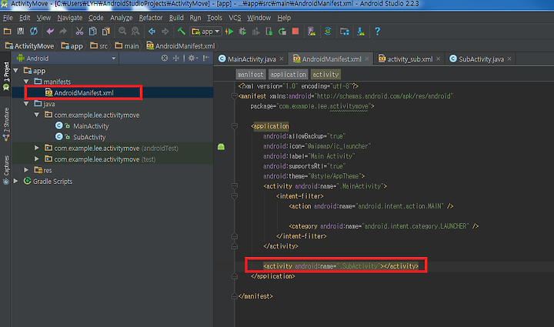Switch to SubActivity.java tab

[x=481, y=59]
